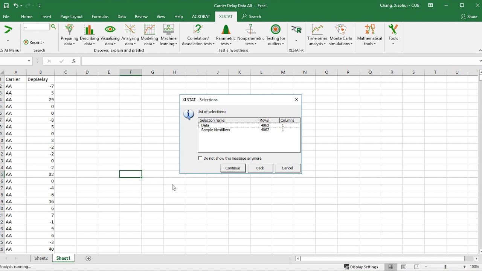
Task: Expand the Tools dropdown arrow
Action: click(x=393, y=44)
